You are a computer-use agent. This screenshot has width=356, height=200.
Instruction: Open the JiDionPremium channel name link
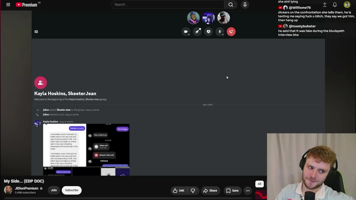pos(26,188)
